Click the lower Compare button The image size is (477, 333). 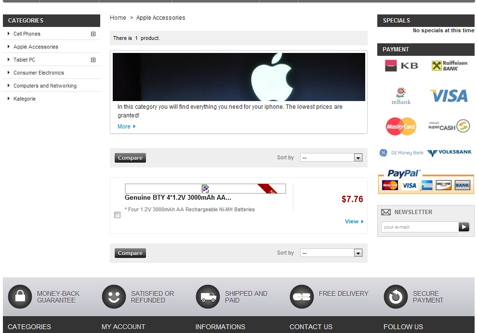[130, 253]
